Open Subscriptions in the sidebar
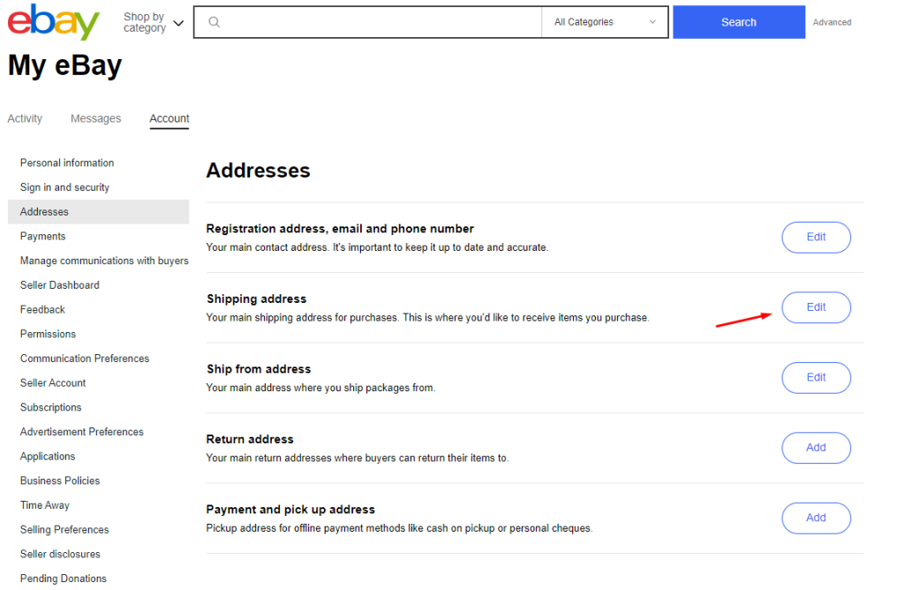The width and height of the screenshot is (904, 590). [x=50, y=407]
